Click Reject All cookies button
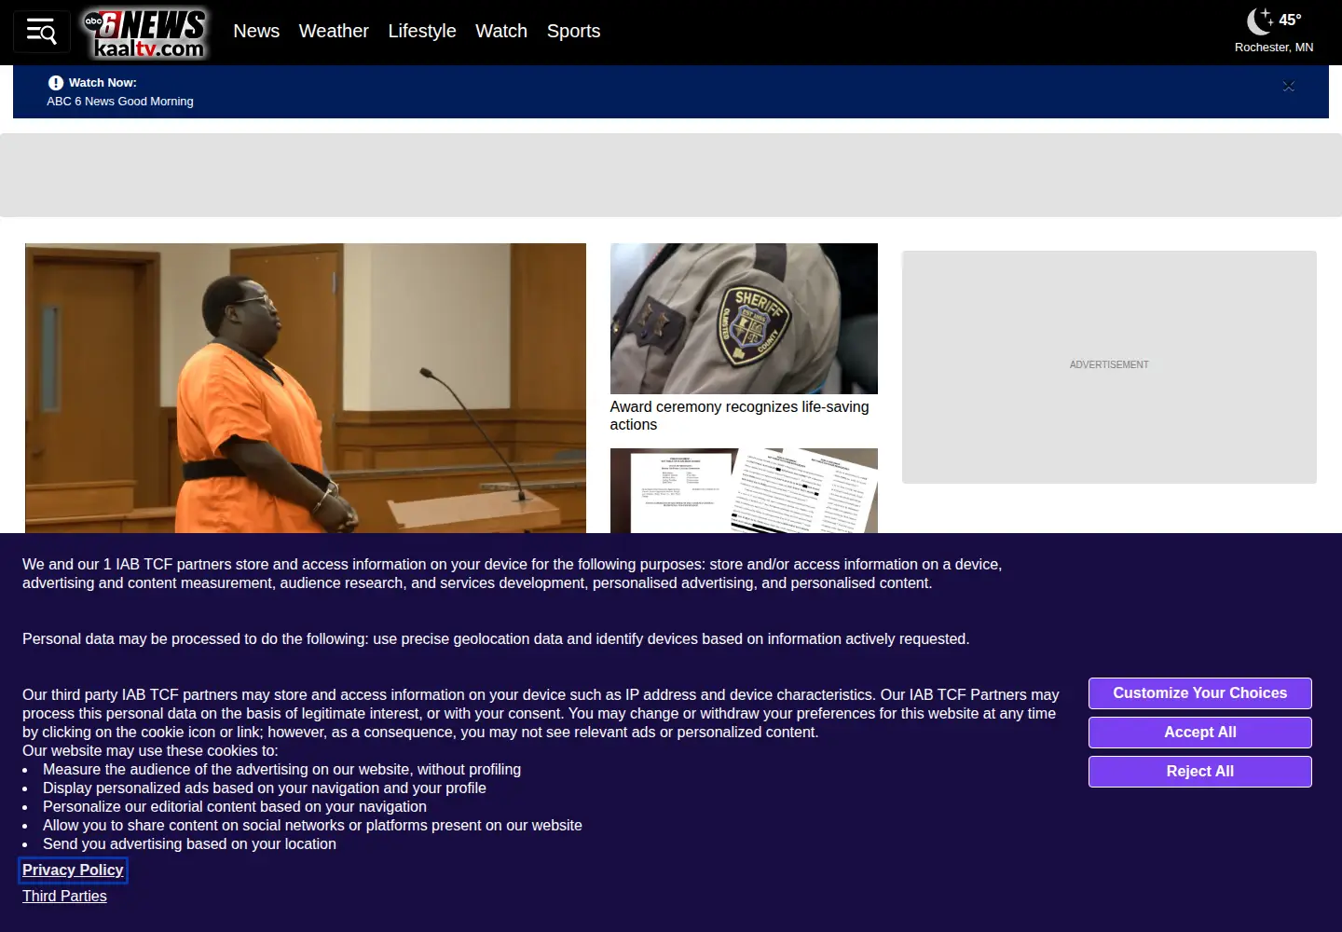 pyautogui.click(x=1200, y=772)
